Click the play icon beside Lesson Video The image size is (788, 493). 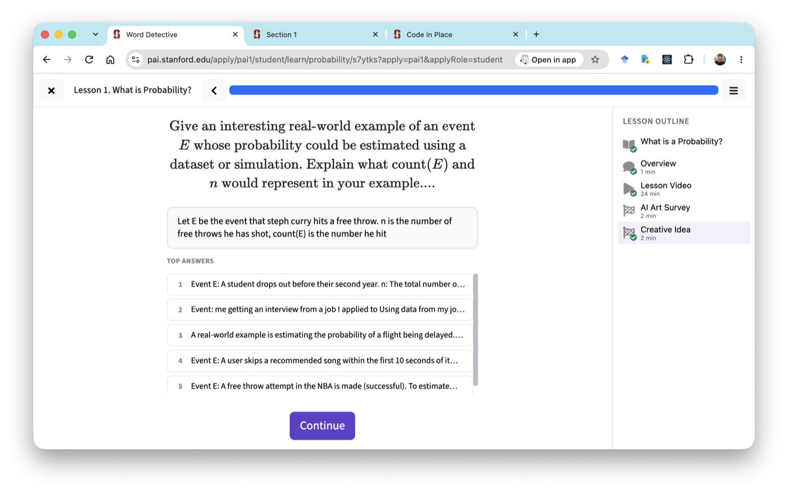point(629,189)
